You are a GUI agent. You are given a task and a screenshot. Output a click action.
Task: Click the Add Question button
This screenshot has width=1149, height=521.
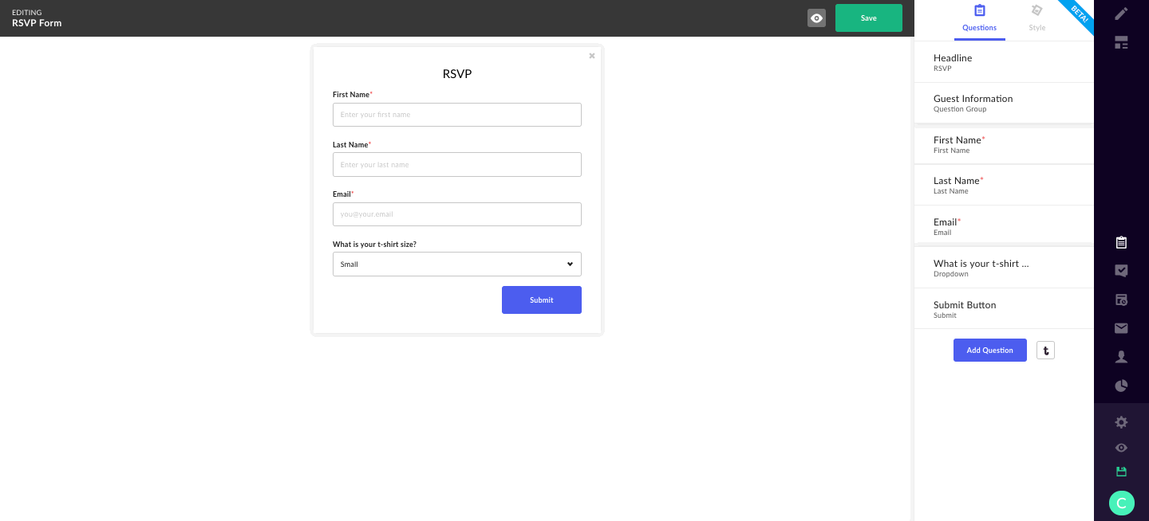989,351
